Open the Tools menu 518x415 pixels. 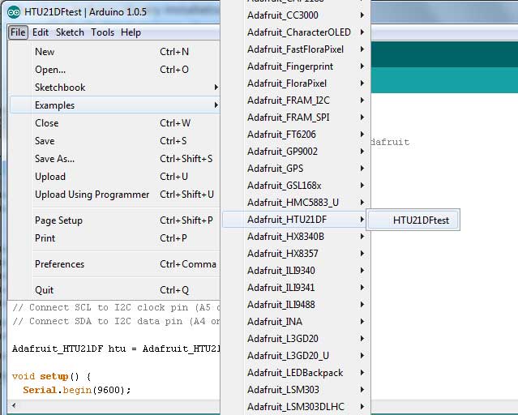point(102,32)
